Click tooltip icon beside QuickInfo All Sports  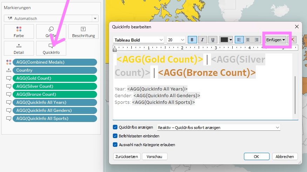(9, 119)
